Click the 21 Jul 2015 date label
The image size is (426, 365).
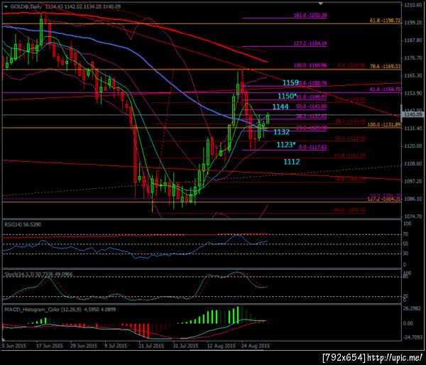[151, 346]
